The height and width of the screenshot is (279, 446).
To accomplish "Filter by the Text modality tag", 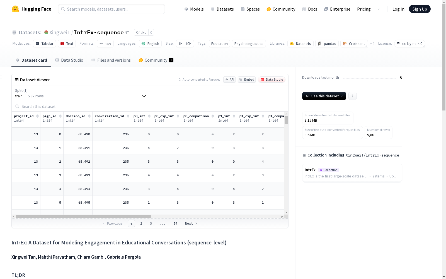I will click(67, 44).
